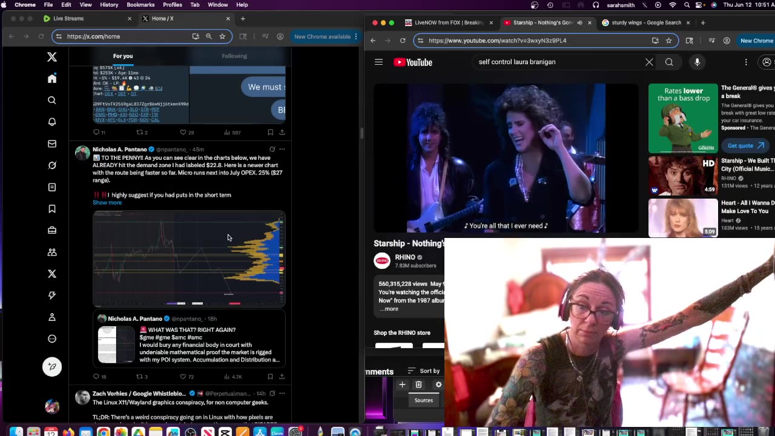The width and height of the screenshot is (775, 436).
Task: Start YouTube voice search microphone
Action: pos(697,62)
